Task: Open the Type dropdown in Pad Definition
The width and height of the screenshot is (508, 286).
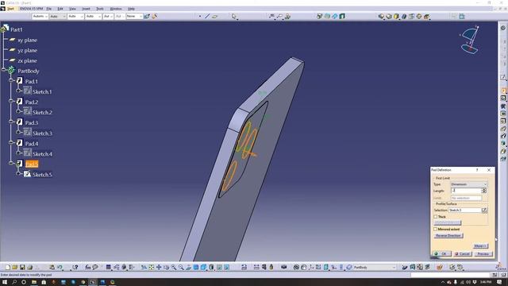Action: pyautogui.click(x=469, y=184)
